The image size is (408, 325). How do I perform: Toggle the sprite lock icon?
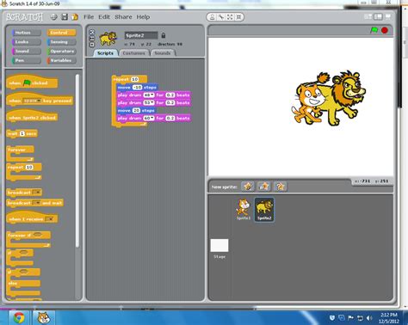click(x=164, y=35)
